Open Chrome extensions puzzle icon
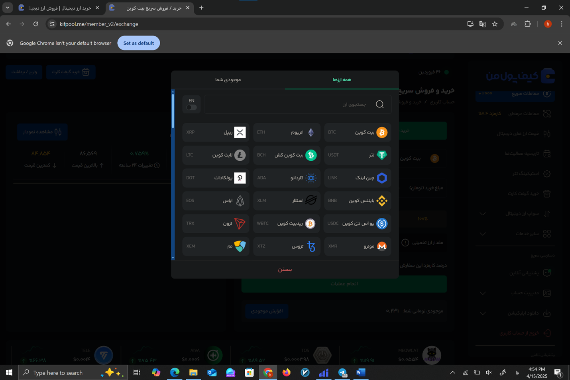Viewport: 570px width, 380px height. pyautogui.click(x=528, y=24)
